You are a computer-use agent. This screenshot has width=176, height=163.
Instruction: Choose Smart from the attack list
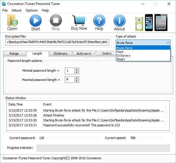point(143,59)
